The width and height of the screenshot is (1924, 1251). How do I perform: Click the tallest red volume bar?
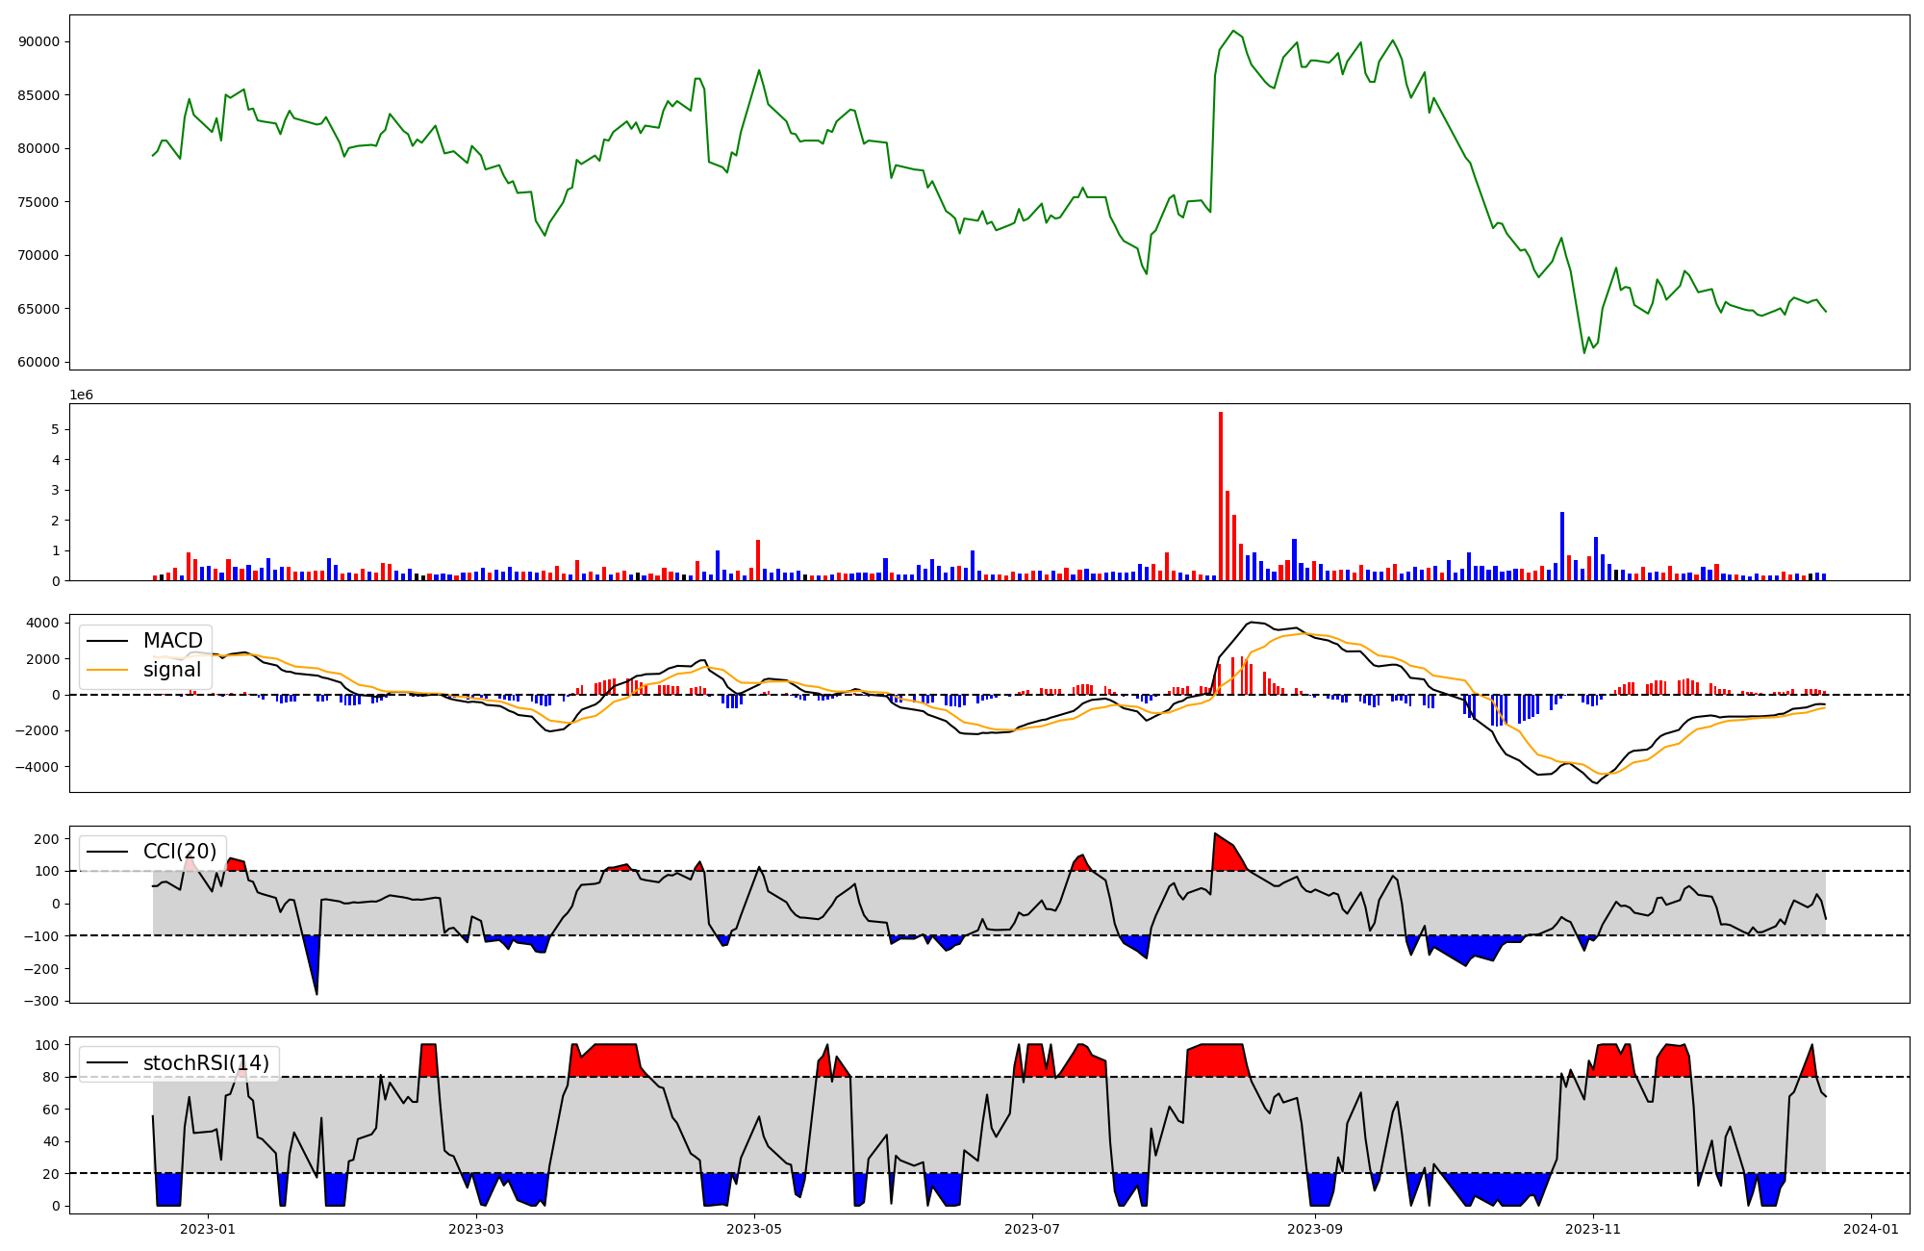[1221, 496]
